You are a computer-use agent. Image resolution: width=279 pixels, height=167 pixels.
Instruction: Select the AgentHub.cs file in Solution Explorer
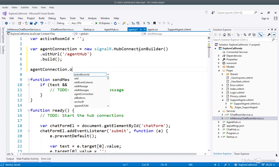point(234,122)
